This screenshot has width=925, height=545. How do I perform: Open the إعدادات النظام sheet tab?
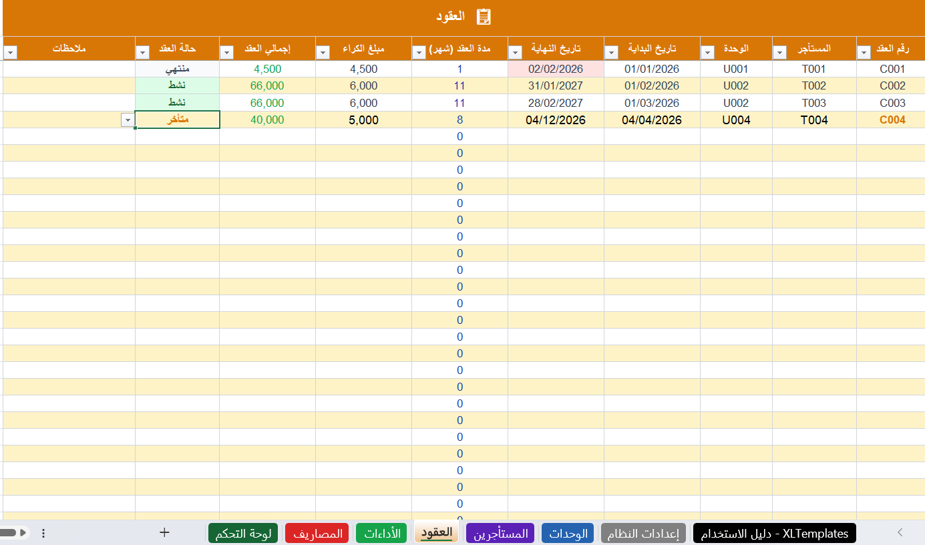click(x=644, y=534)
